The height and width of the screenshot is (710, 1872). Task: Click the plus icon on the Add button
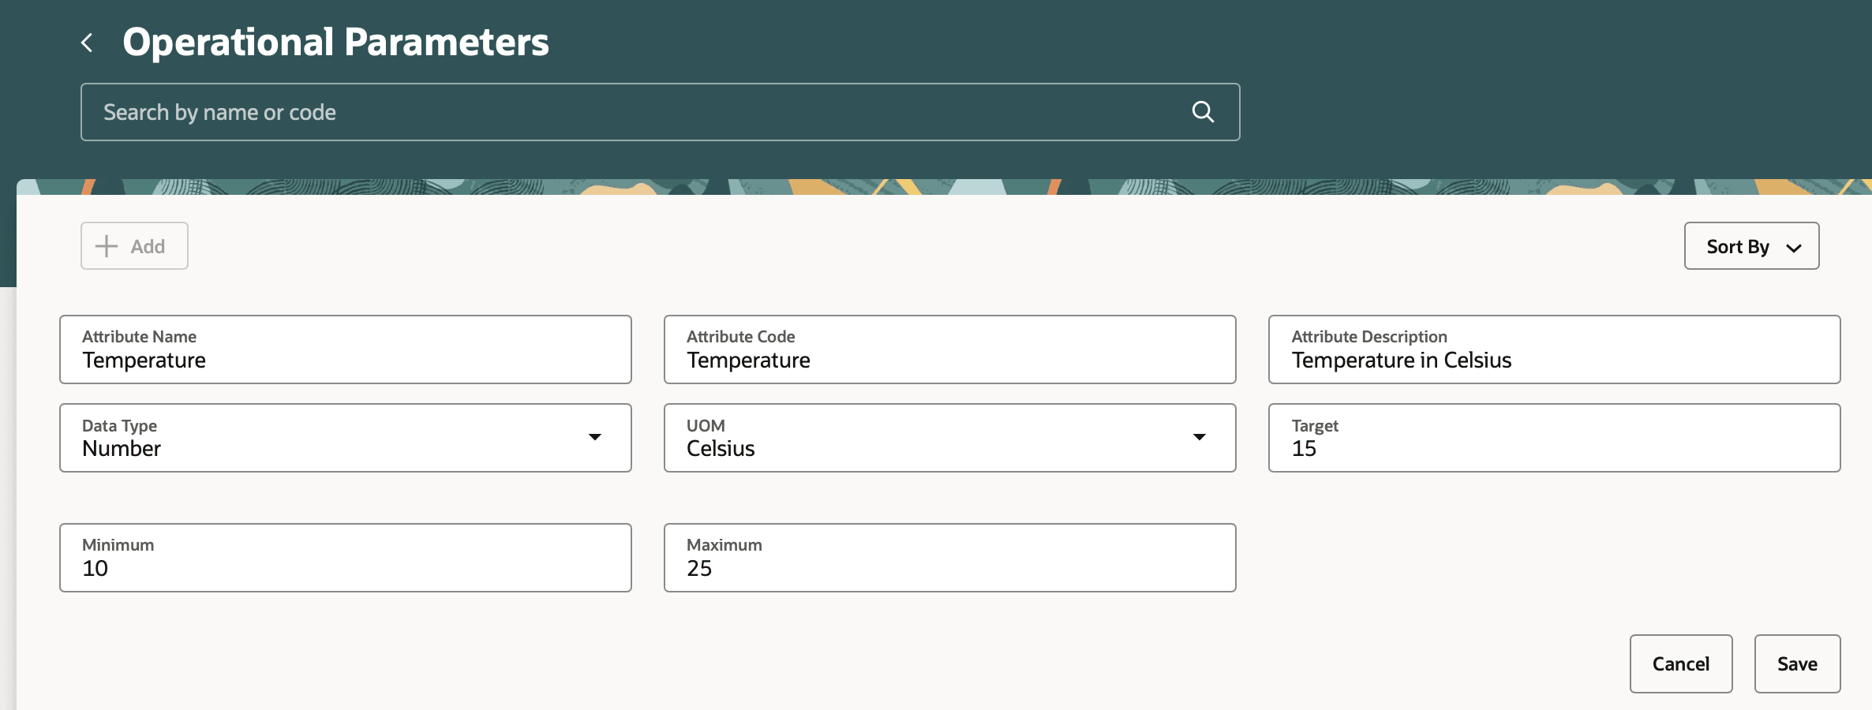(x=105, y=245)
